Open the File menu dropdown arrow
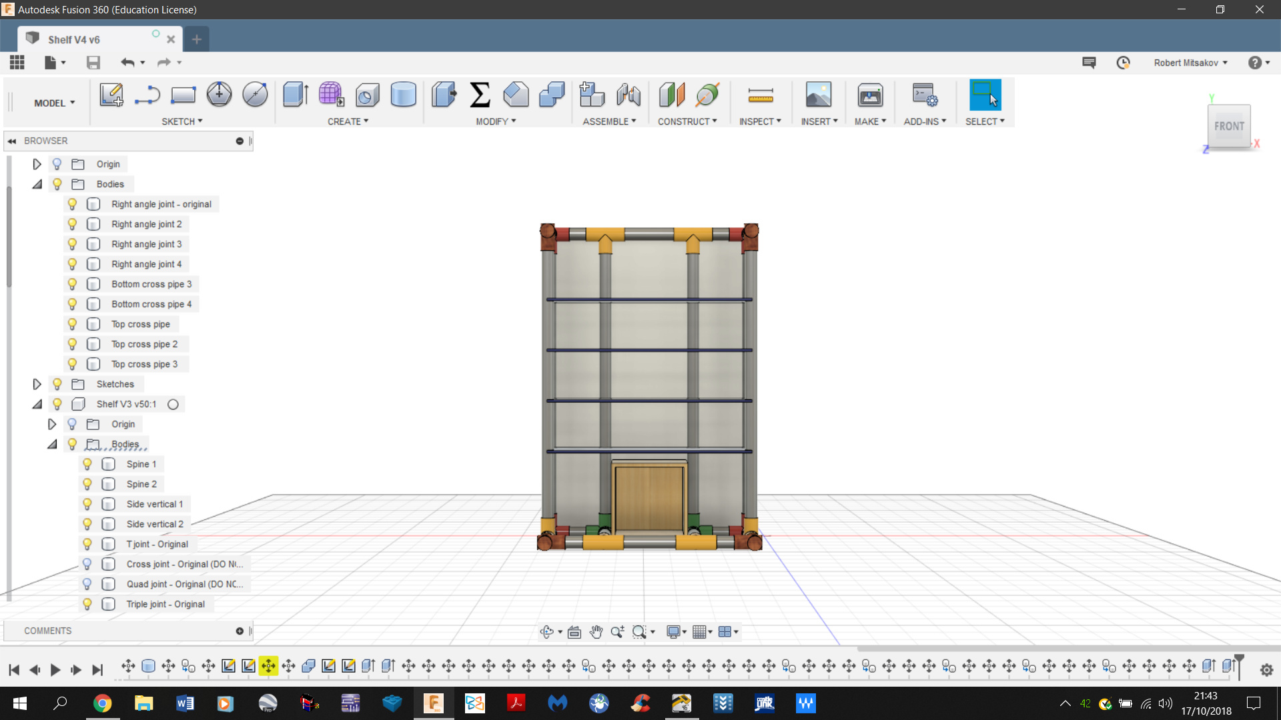 point(64,63)
